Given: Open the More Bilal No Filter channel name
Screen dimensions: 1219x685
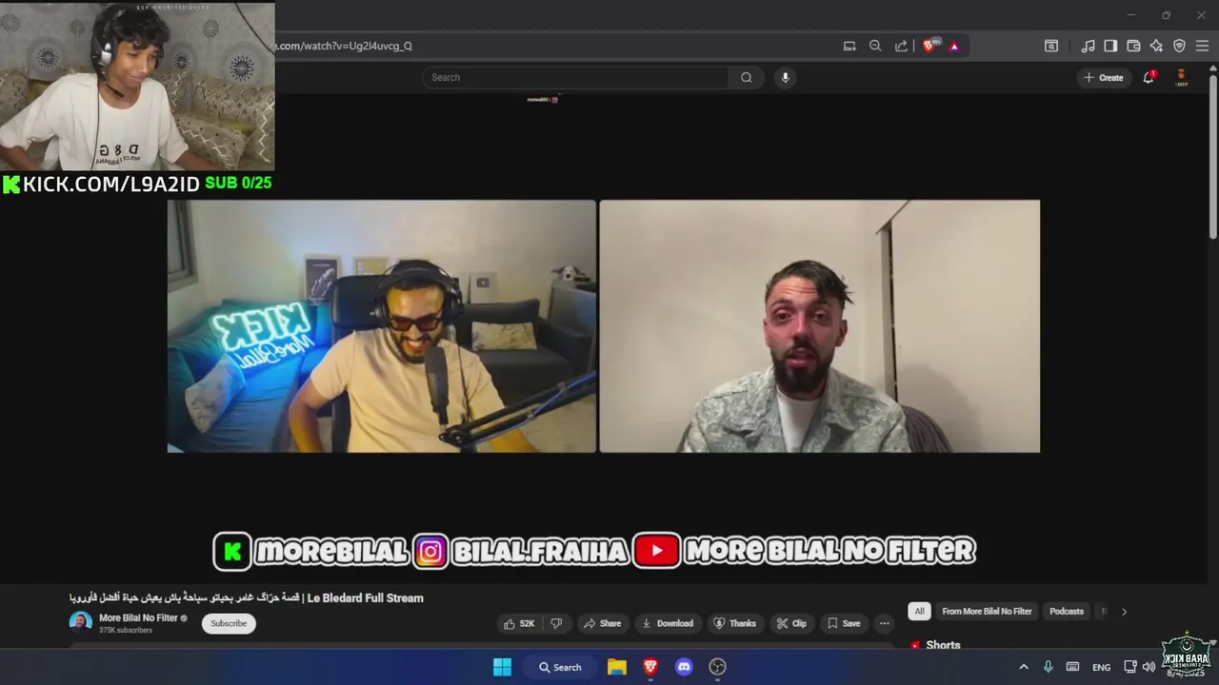Looking at the screenshot, I should point(138,617).
